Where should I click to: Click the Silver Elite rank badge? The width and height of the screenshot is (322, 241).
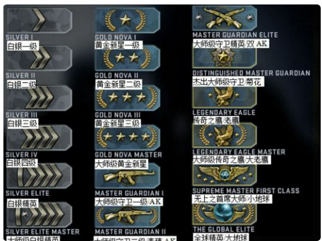(x=39, y=176)
